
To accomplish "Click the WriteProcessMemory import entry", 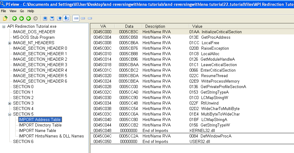I will click(192, 81).
